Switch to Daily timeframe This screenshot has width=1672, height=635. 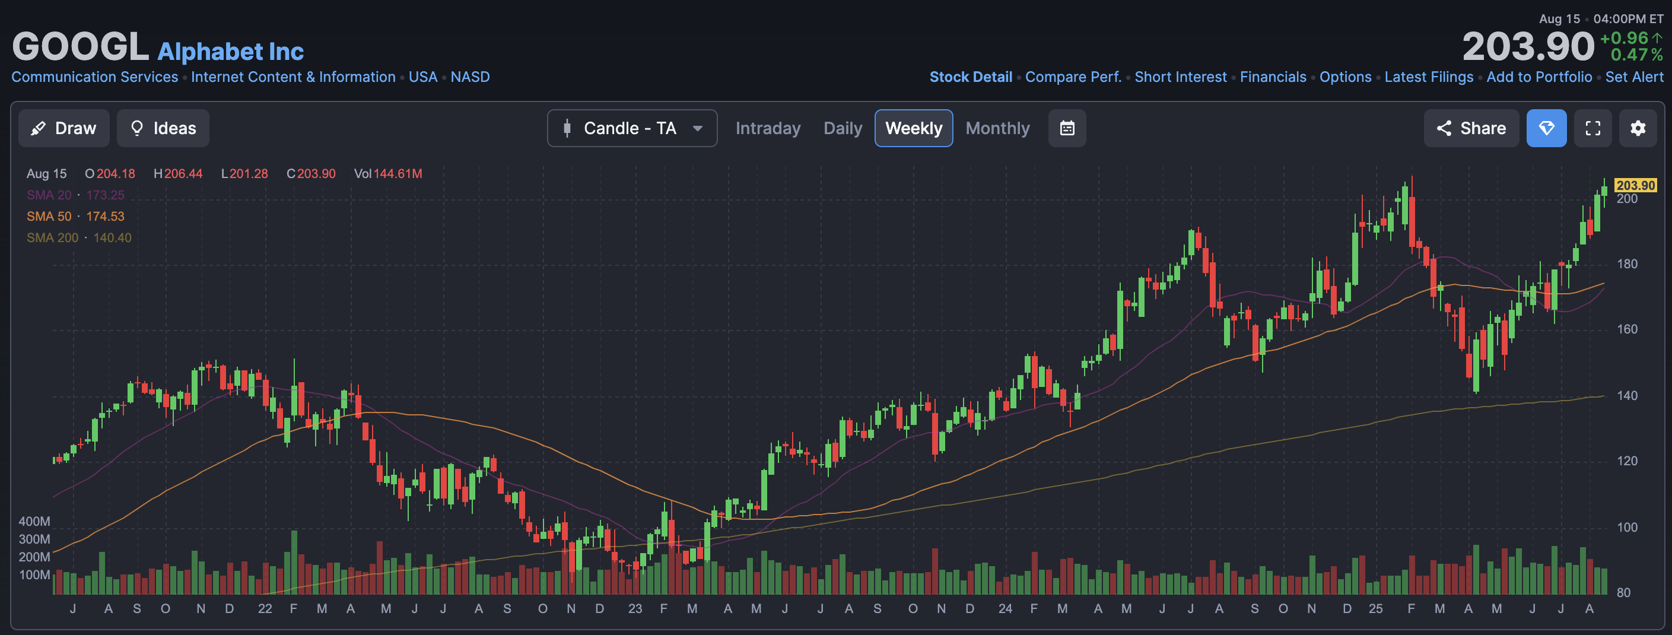tap(843, 128)
